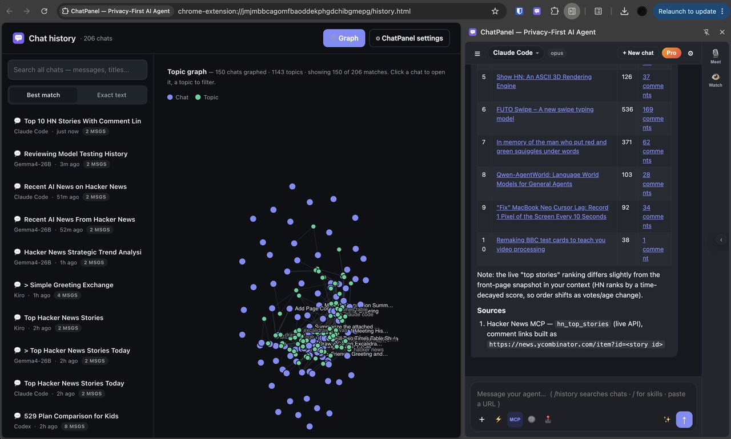Collapse the right tool rail chevron
Image resolution: width=731 pixels, height=439 pixels.
pos(721,239)
